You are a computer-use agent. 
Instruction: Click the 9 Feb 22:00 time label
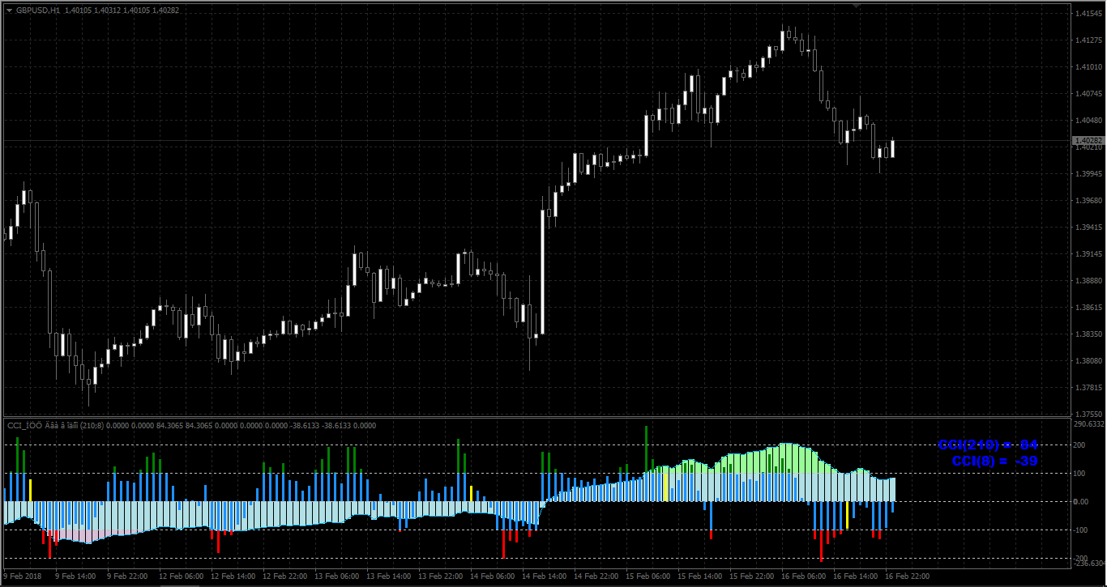tap(126, 576)
